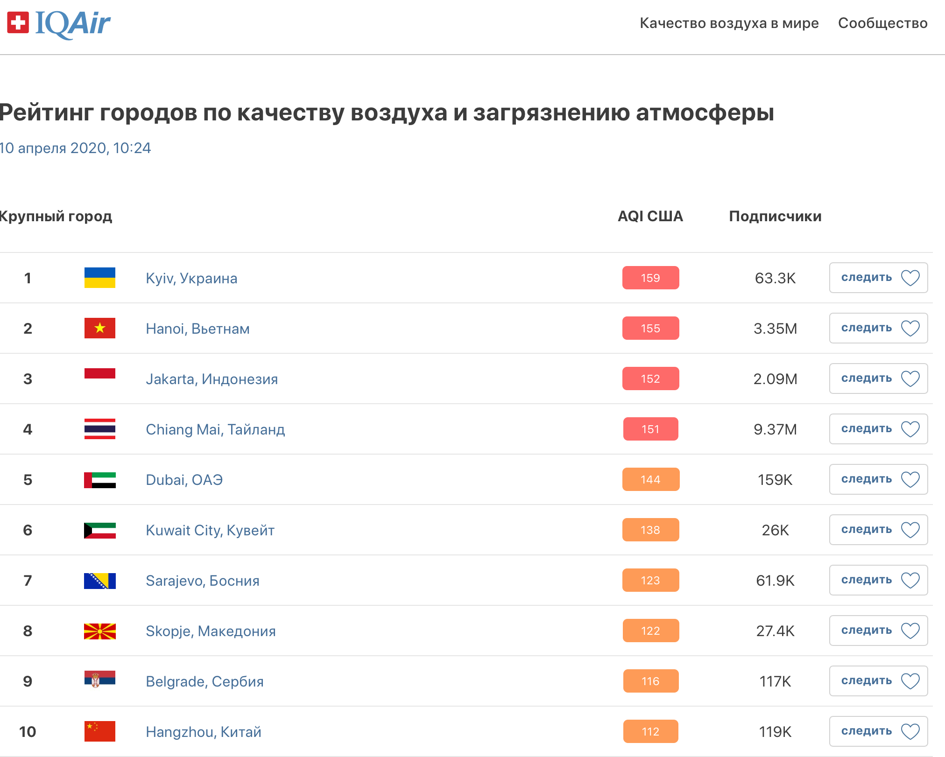The width and height of the screenshot is (945, 757).
Task: Click the Macedonia flag icon
Action: 99,631
